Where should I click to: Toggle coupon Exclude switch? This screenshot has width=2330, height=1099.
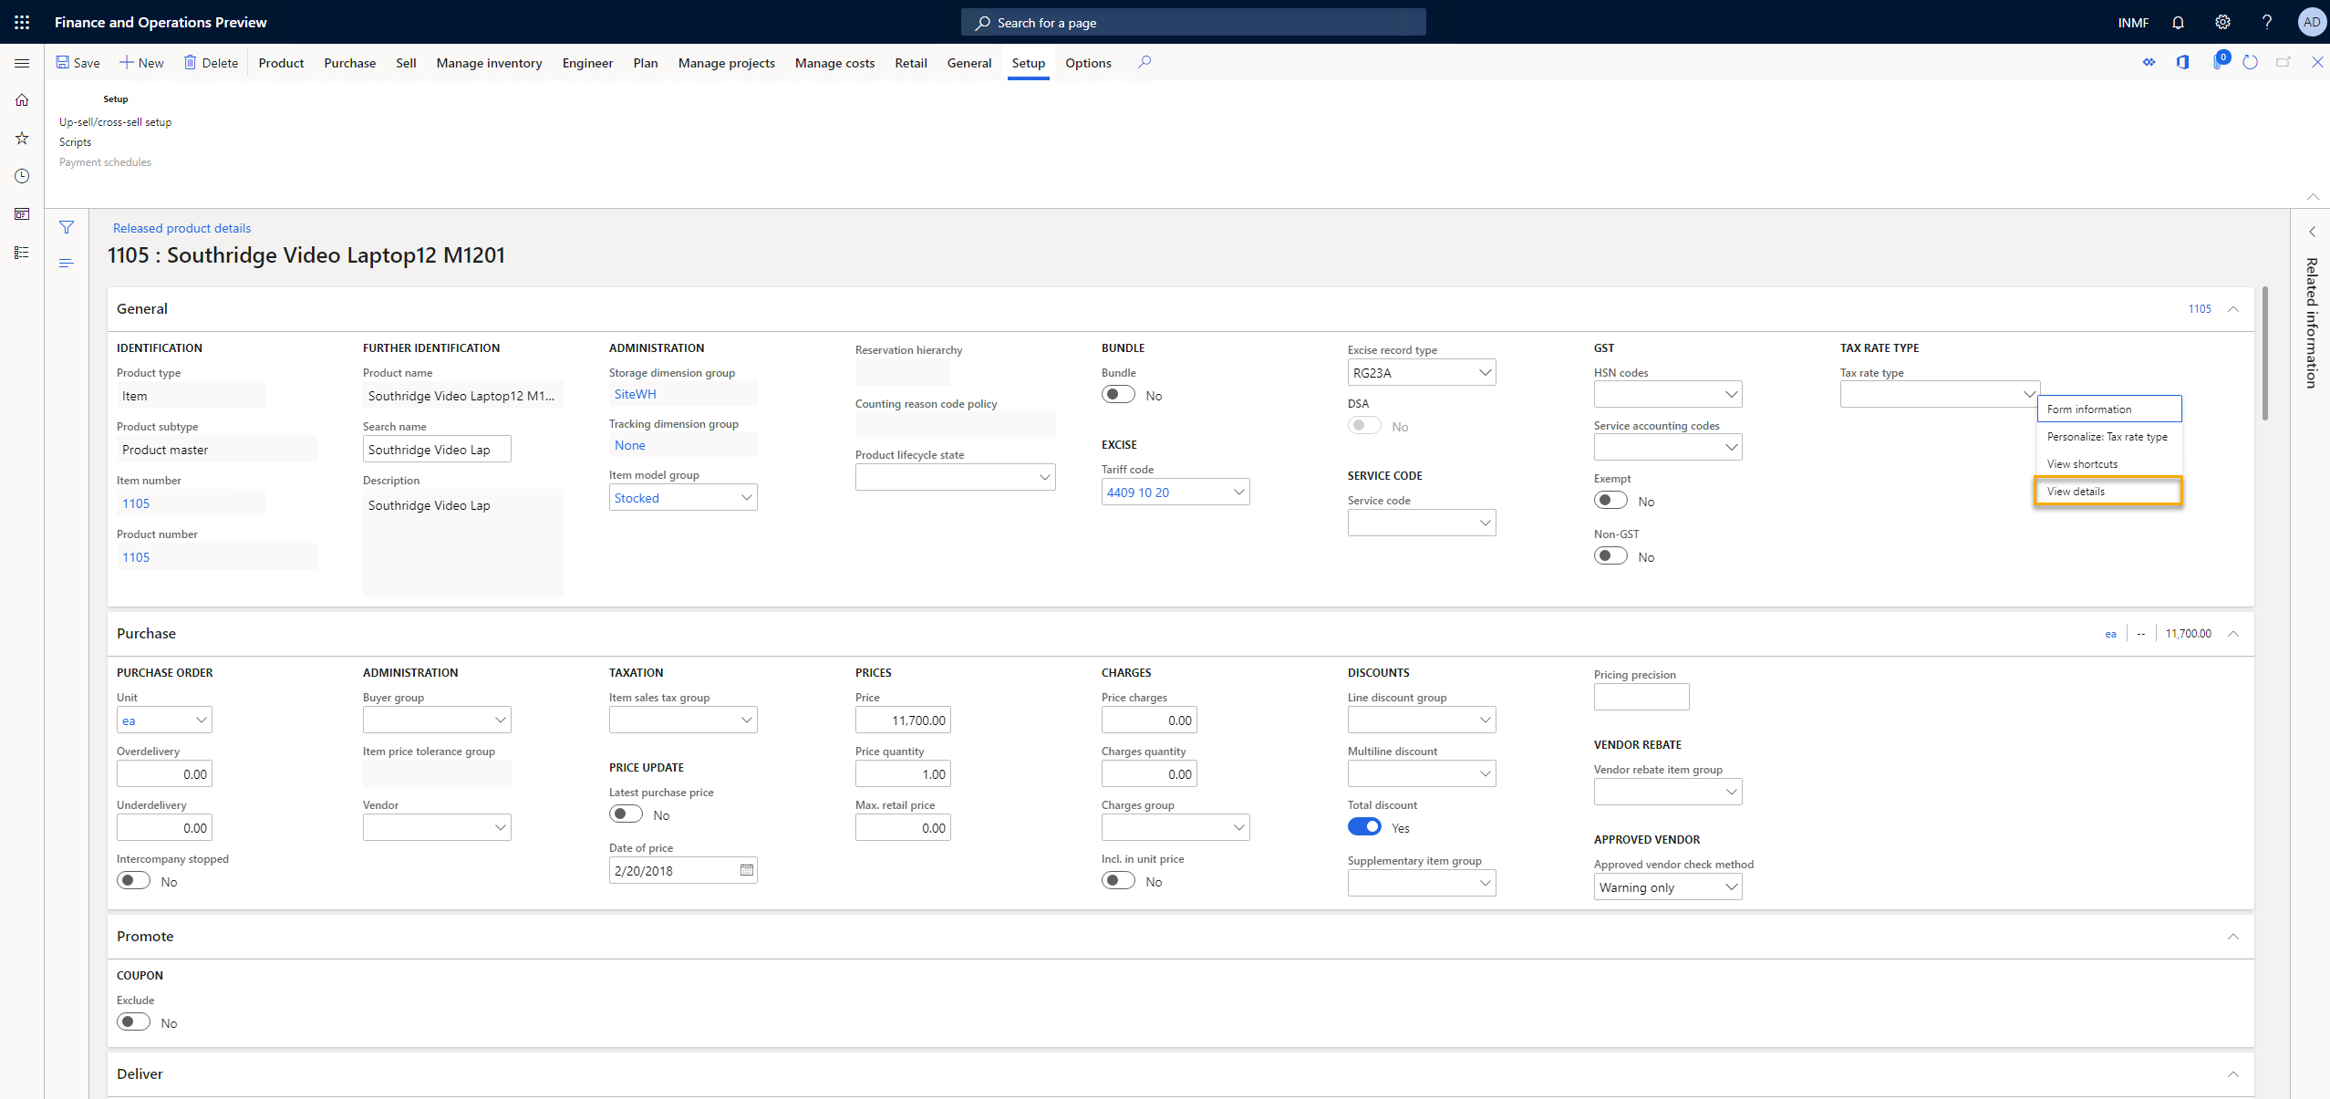click(133, 1022)
